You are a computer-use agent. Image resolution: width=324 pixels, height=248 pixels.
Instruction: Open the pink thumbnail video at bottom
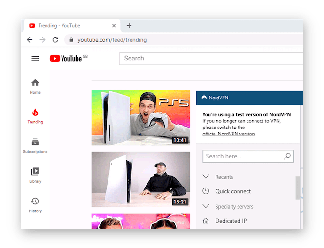pos(141,221)
